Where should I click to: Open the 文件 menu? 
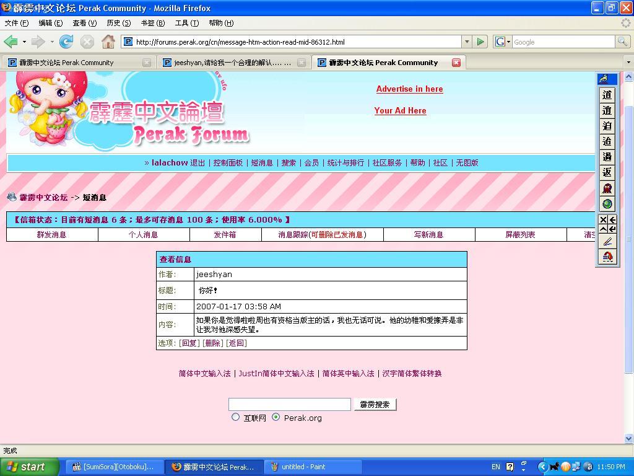(17, 23)
